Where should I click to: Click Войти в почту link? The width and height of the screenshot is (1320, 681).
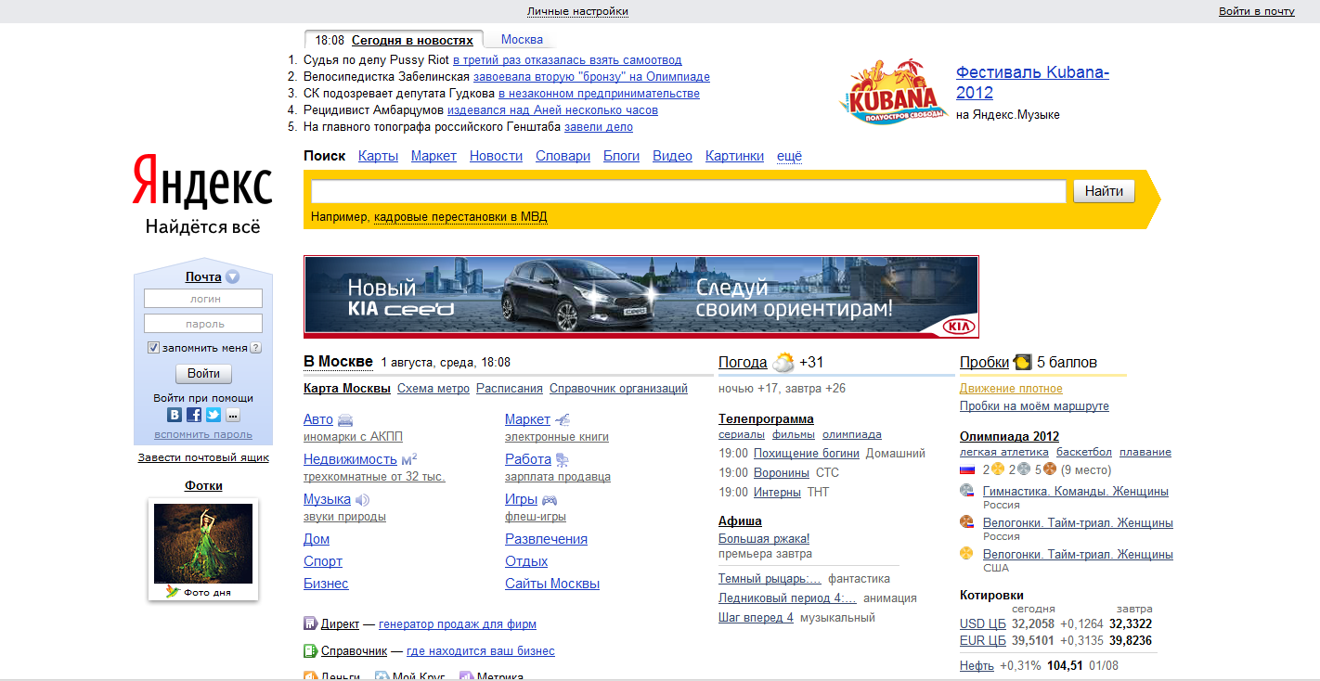(1257, 11)
